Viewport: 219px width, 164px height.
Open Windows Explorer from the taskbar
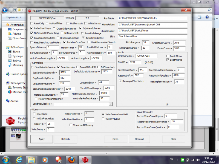coord(31,160)
